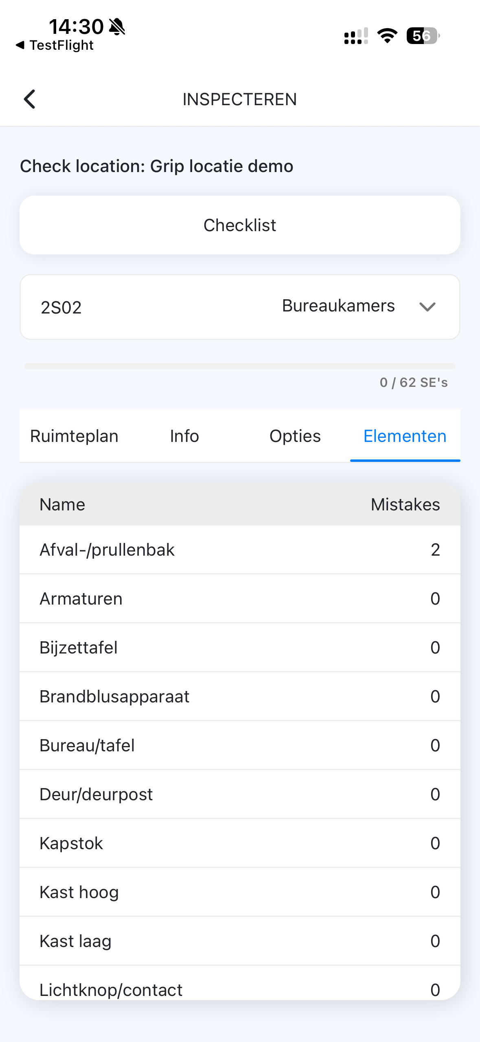480x1042 pixels.
Task: Open the Opties tab
Action: [295, 436]
